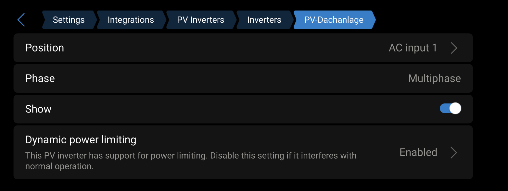Click the Dynamic power limiting title
Image resolution: width=508 pixels, height=191 pixels.
click(x=81, y=140)
